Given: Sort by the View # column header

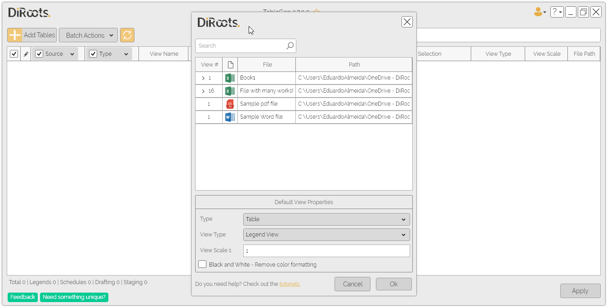Looking at the screenshot, I should coord(209,65).
